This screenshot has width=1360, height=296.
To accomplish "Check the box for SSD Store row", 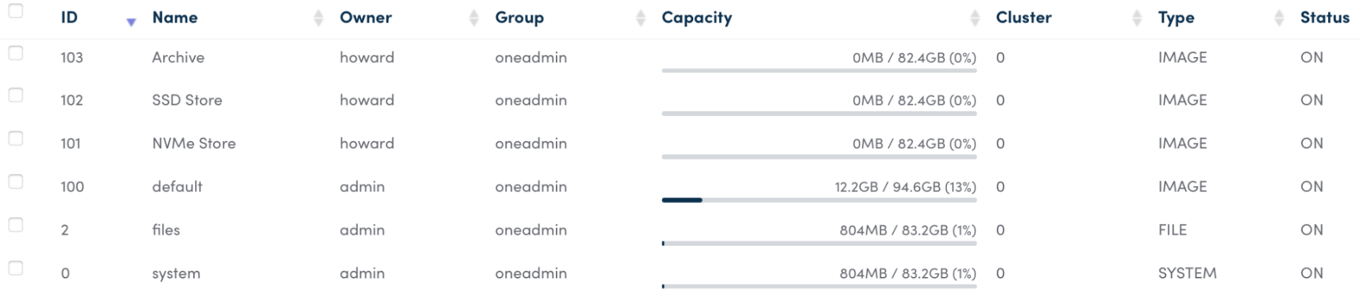I will click(16, 95).
